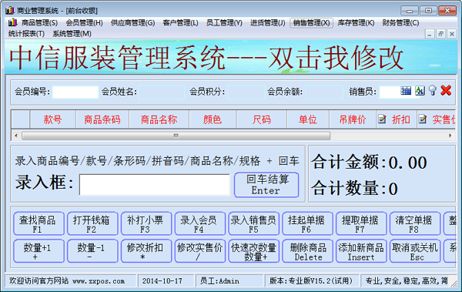462x292 pixels.
Task: Click the edit icon beside 折扣 column
Action: coord(382,119)
